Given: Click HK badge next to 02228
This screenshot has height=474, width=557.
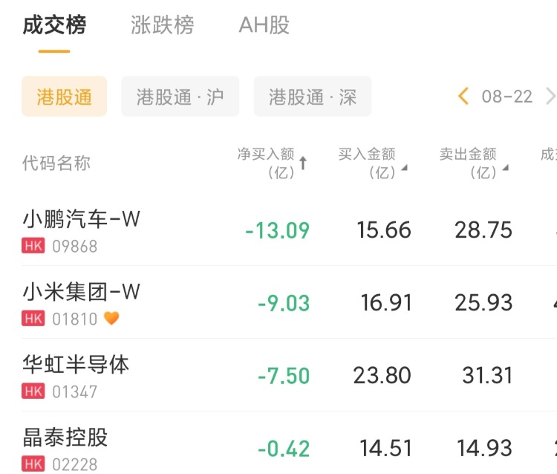Looking at the screenshot, I should point(33,464).
